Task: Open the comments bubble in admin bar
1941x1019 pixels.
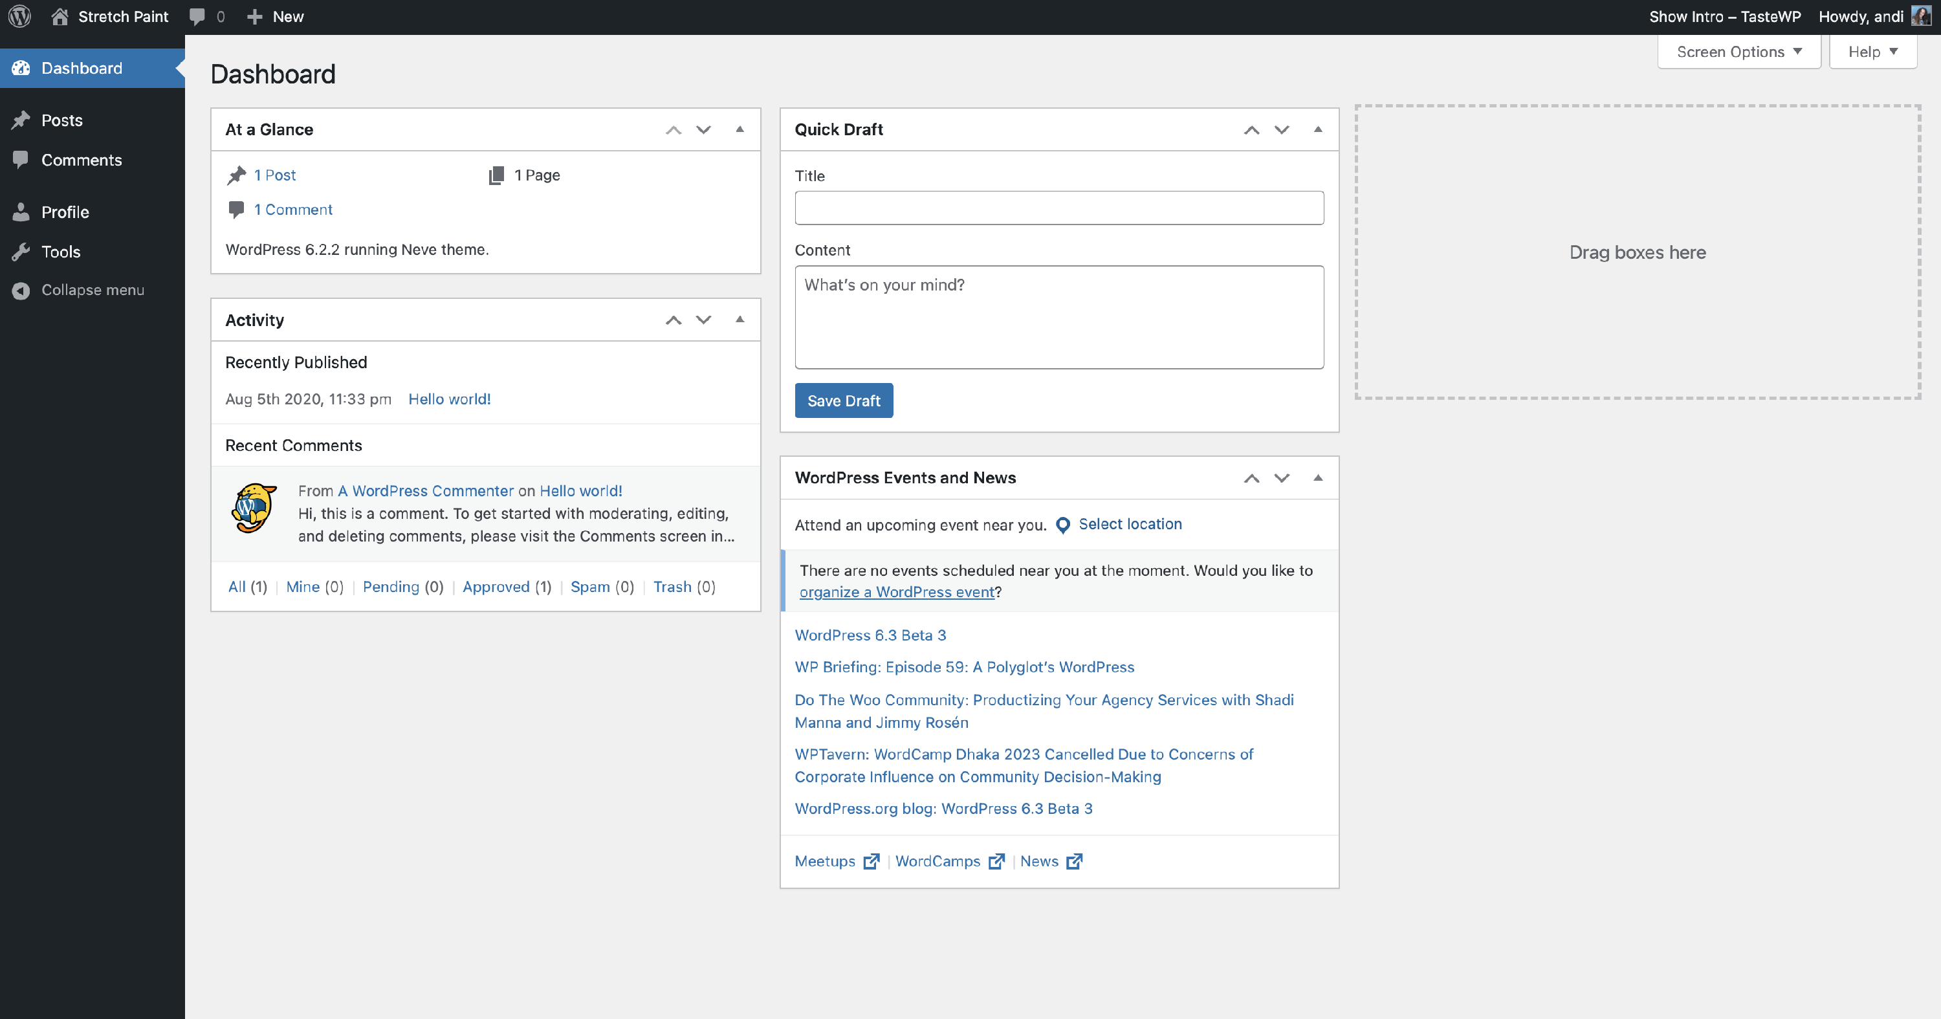Action: [x=197, y=17]
